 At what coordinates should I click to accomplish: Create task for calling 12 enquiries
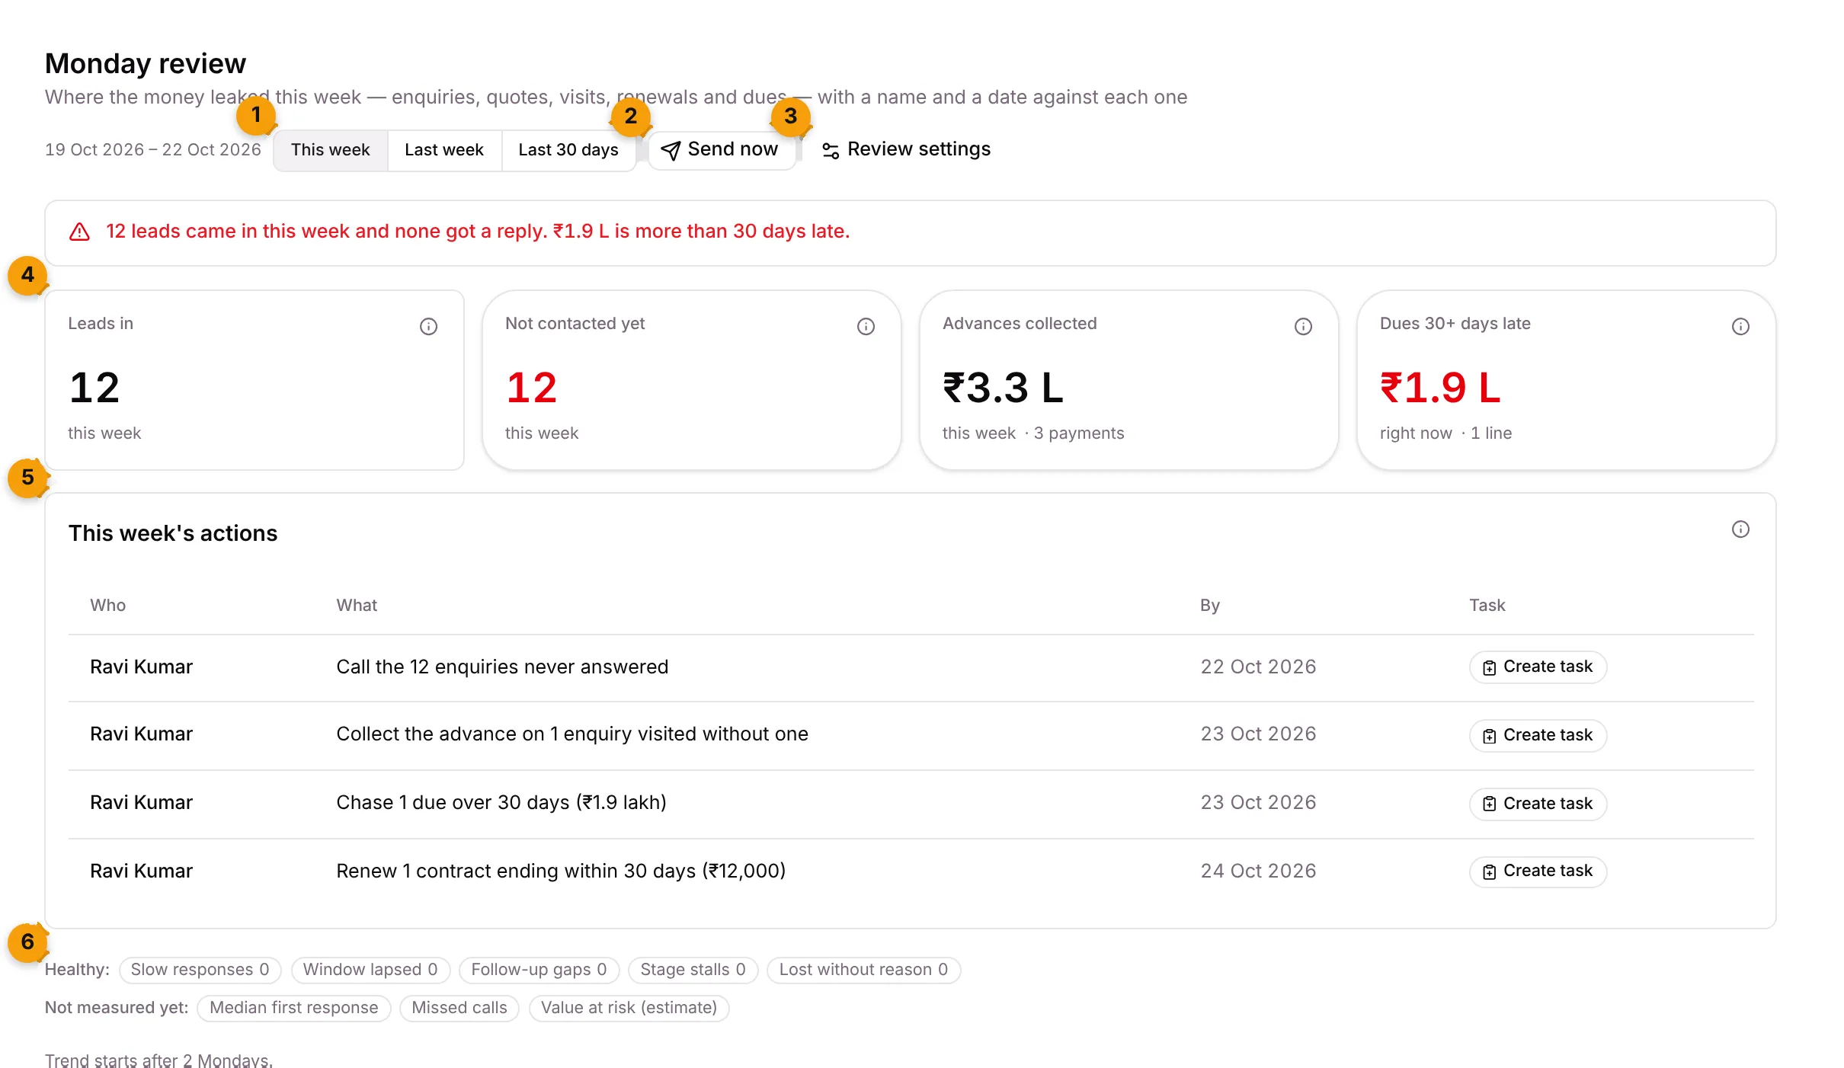pyautogui.click(x=1538, y=667)
